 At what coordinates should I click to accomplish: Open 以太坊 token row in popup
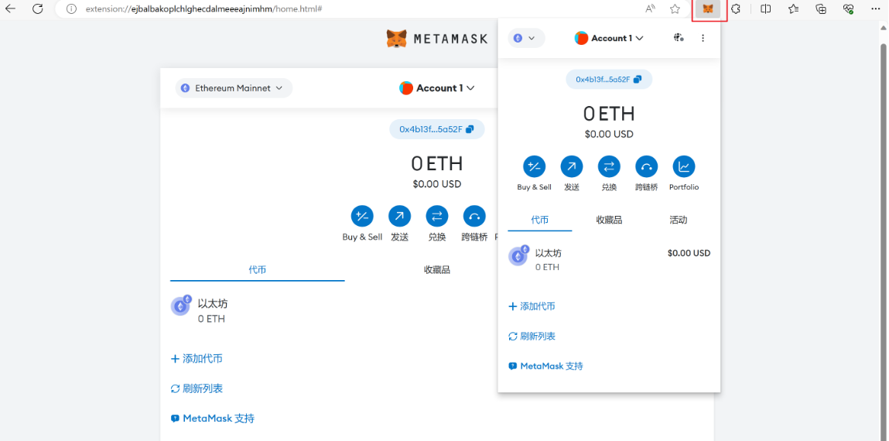pos(609,260)
